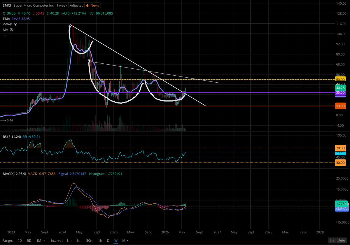Switch interval to 30m

point(90,241)
